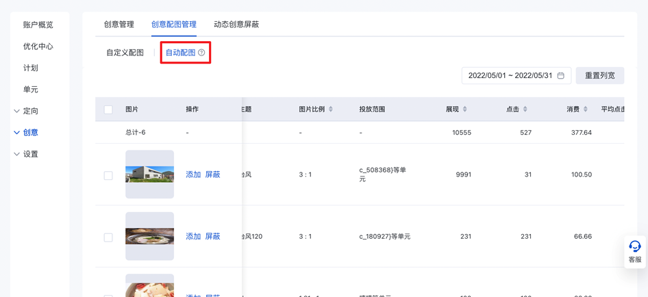The height and width of the screenshot is (297, 648).
Task: Switch to the 动态创意屏蔽 tab
Action: [x=236, y=25]
